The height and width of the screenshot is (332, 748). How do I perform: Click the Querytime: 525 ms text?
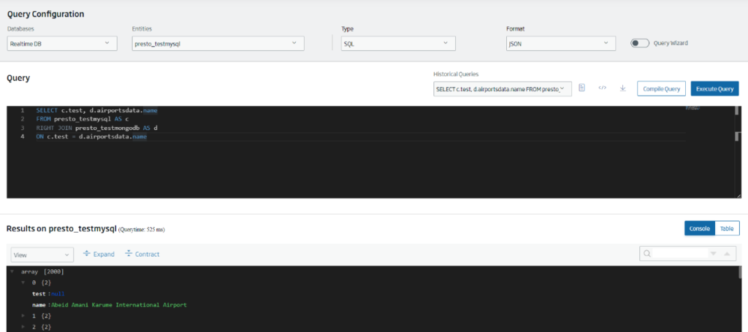(142, 230)
